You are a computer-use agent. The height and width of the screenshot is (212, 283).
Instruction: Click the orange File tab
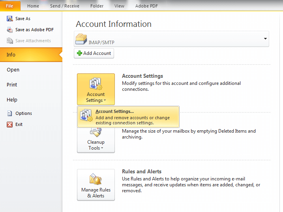[x=10, y=6]
